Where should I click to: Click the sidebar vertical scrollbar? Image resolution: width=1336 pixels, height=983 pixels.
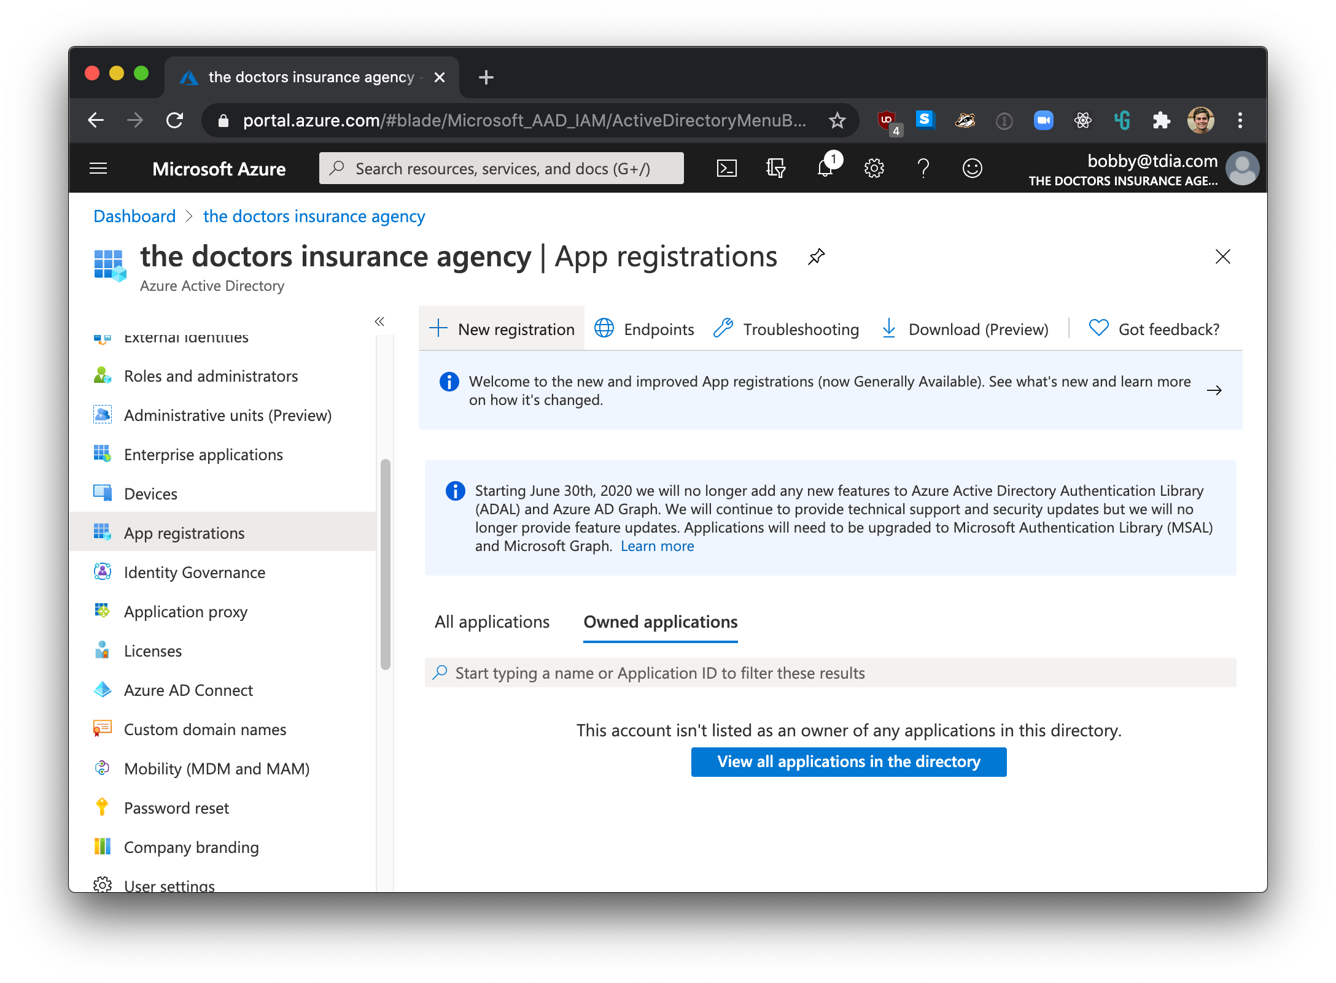386,564
